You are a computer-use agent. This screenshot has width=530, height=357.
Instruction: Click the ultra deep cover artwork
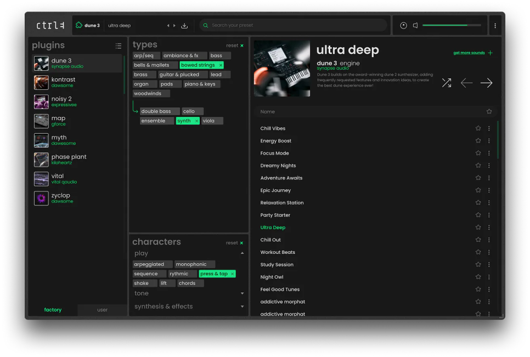click(282, 69)
